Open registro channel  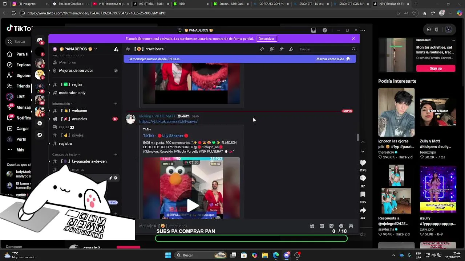click(x=84, y=144)
